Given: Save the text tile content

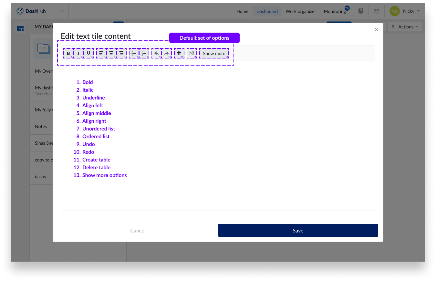Looking at the screenshot, I should tap(298, 230).
